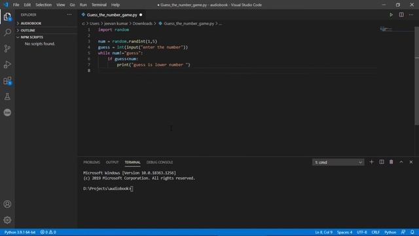Change encoding via UTF-8 status item
The width and height of the screenshot is (419, 236).
point(362,232)
